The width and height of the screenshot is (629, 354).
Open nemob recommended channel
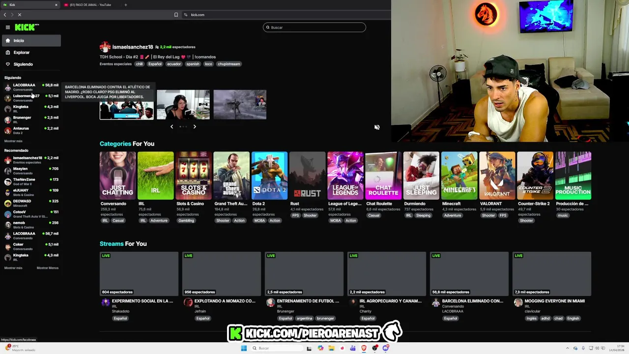pos(31,225)
